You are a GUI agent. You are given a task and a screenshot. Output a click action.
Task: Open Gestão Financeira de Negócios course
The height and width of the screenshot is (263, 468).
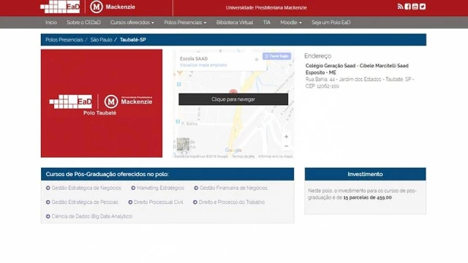pos(233,188)
